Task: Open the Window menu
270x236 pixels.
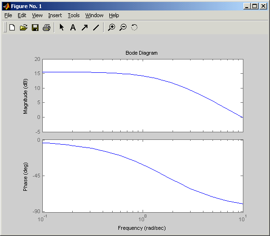Action: pos(95,15)
